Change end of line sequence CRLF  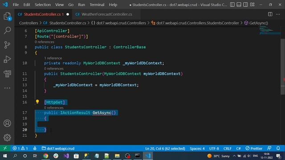228,148
